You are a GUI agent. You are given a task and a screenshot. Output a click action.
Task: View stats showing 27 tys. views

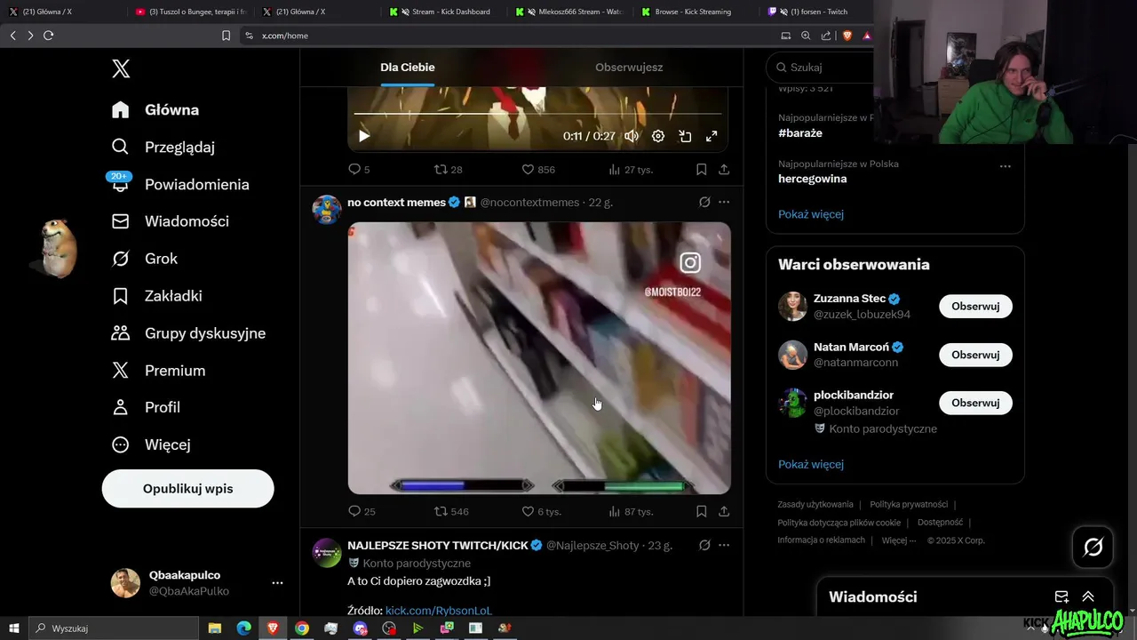(x=630, y=169)
